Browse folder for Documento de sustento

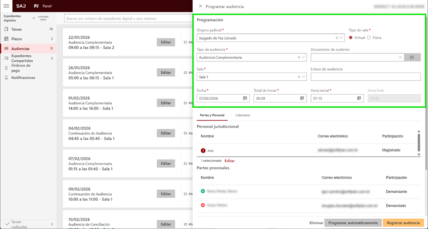412,57
